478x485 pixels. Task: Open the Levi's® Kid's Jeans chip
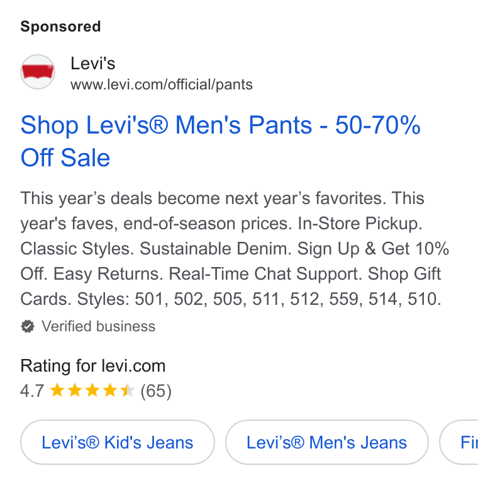118,442
